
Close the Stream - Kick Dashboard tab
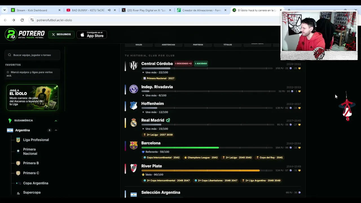point(59,10)
